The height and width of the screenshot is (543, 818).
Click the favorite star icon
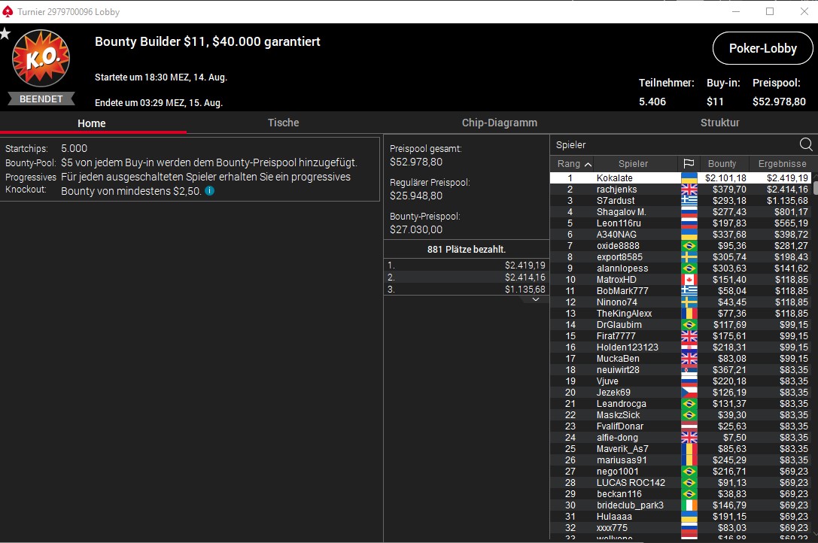[5, 34]
